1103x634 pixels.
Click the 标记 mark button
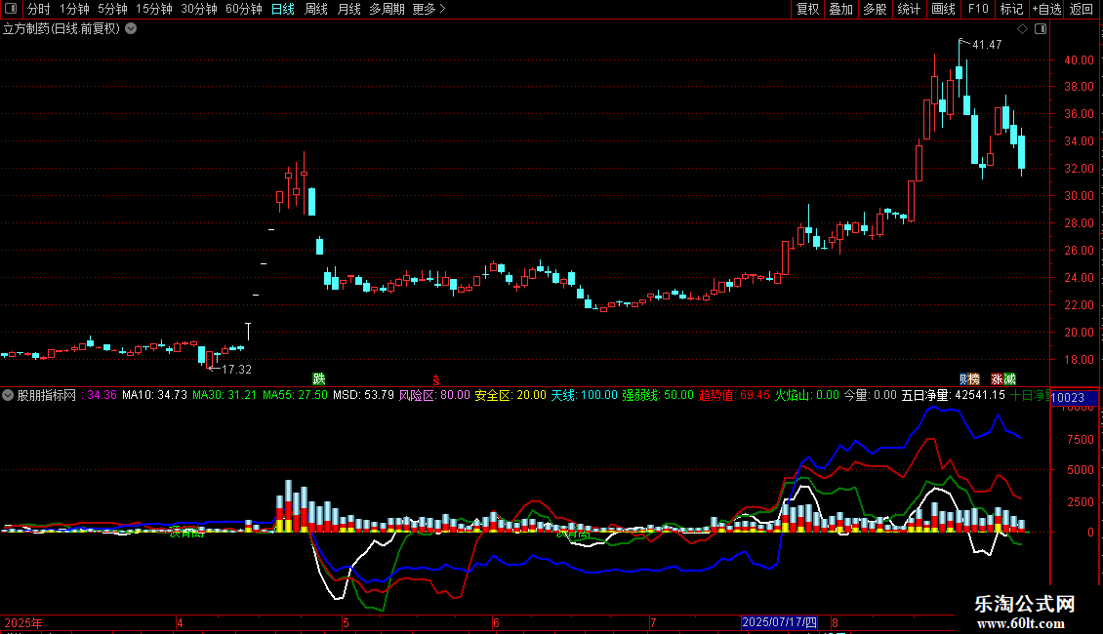click(x=1011, y=9)
